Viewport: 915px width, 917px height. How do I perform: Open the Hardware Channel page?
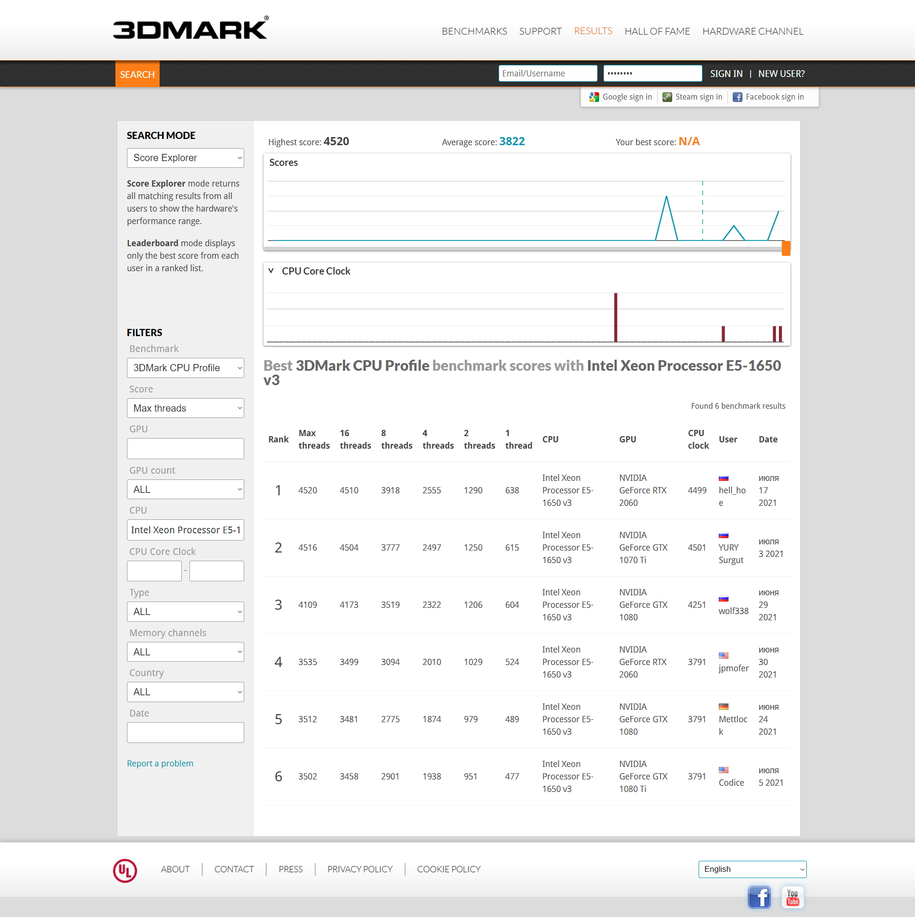point(753,31)
